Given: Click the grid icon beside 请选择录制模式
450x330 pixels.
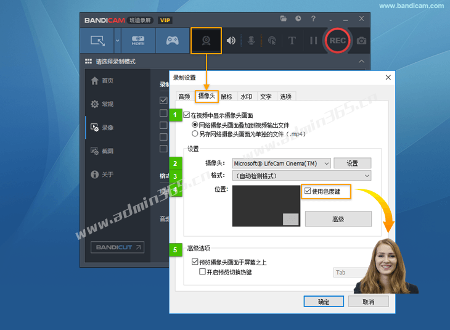Looking at the screenshot, I should (88, 61).
